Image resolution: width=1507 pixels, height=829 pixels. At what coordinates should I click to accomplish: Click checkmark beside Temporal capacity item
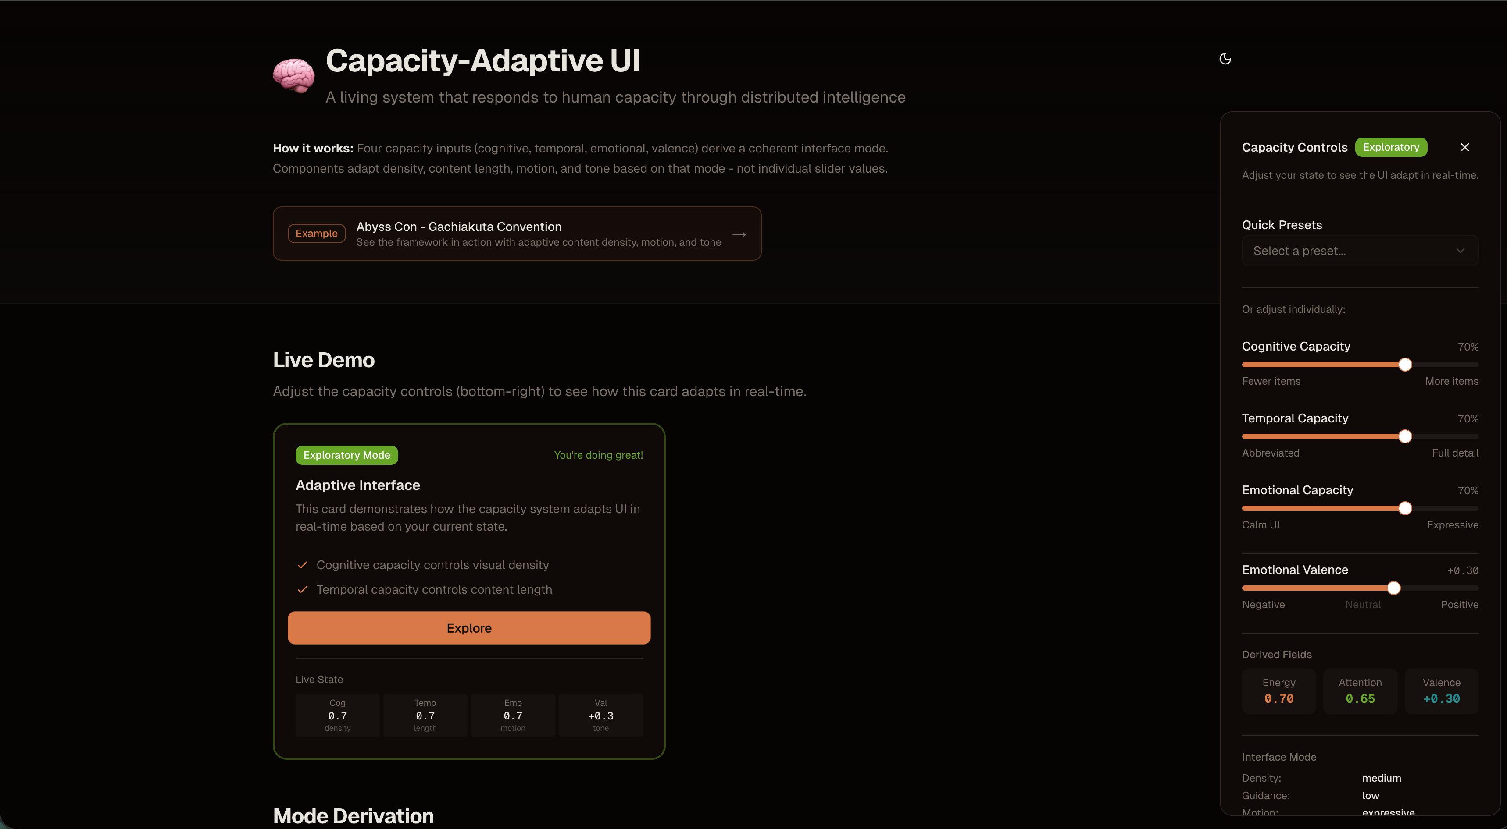tap(303, 589)
